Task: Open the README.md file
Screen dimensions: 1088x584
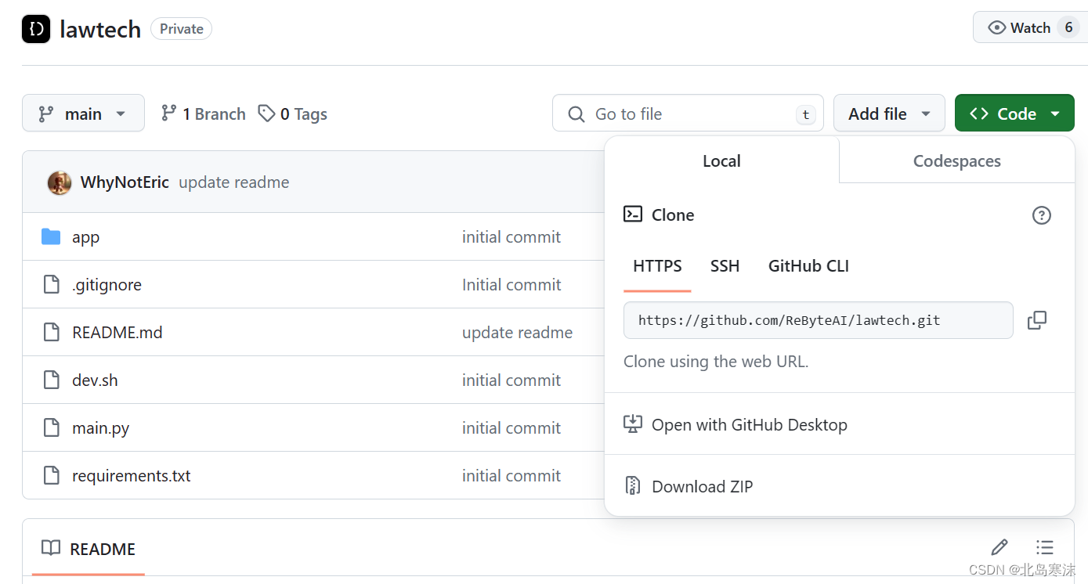Action: click(117, 332)
